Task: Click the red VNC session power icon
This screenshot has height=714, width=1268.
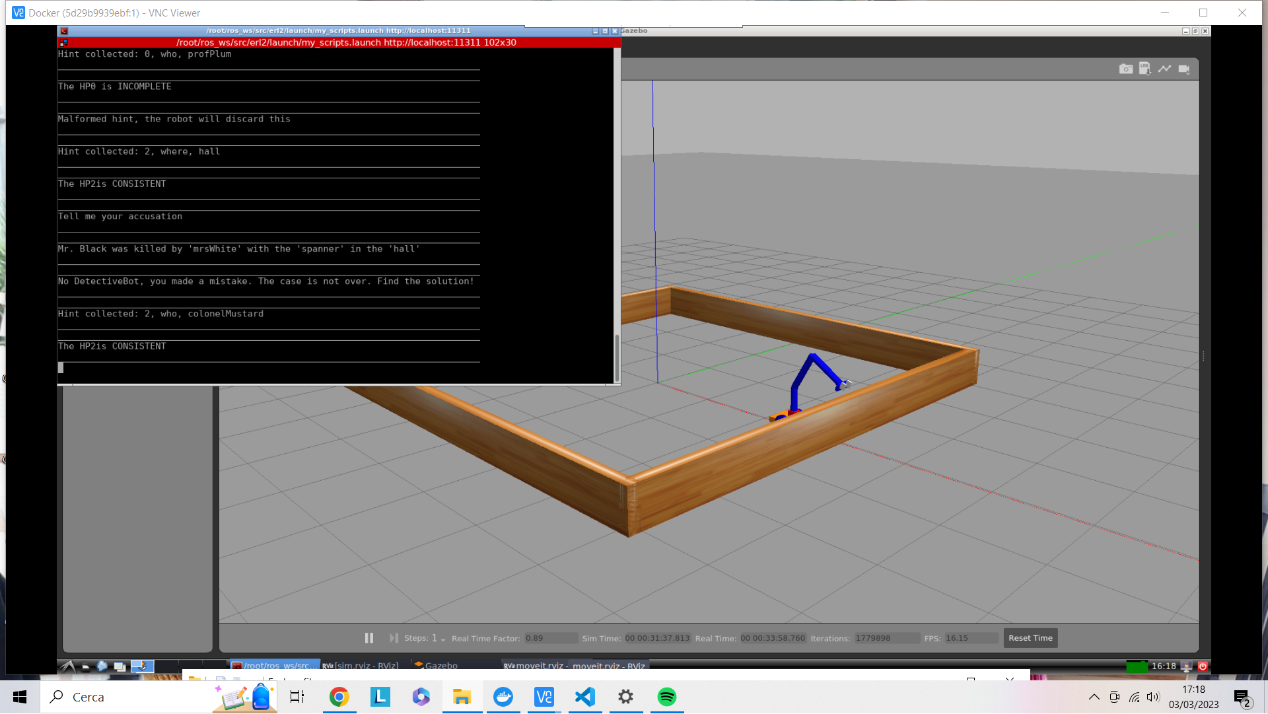Action: click(x=1203, y=666)
